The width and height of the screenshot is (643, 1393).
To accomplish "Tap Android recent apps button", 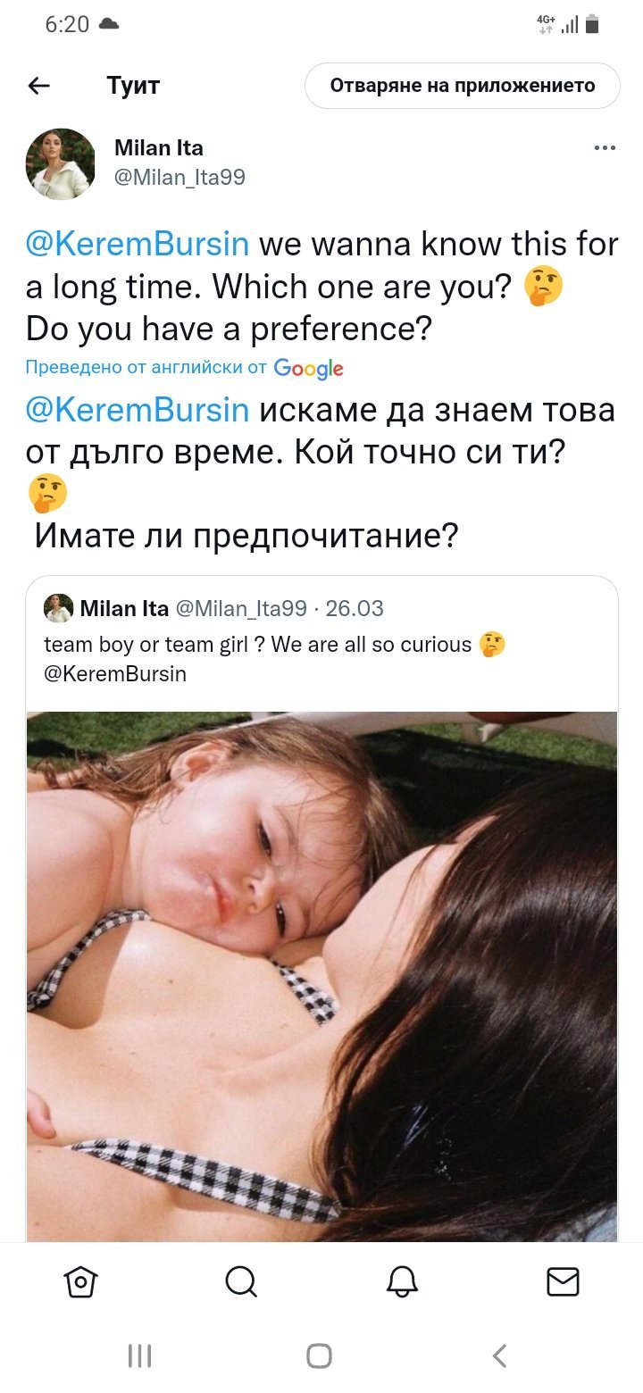I will (139, 1355).
